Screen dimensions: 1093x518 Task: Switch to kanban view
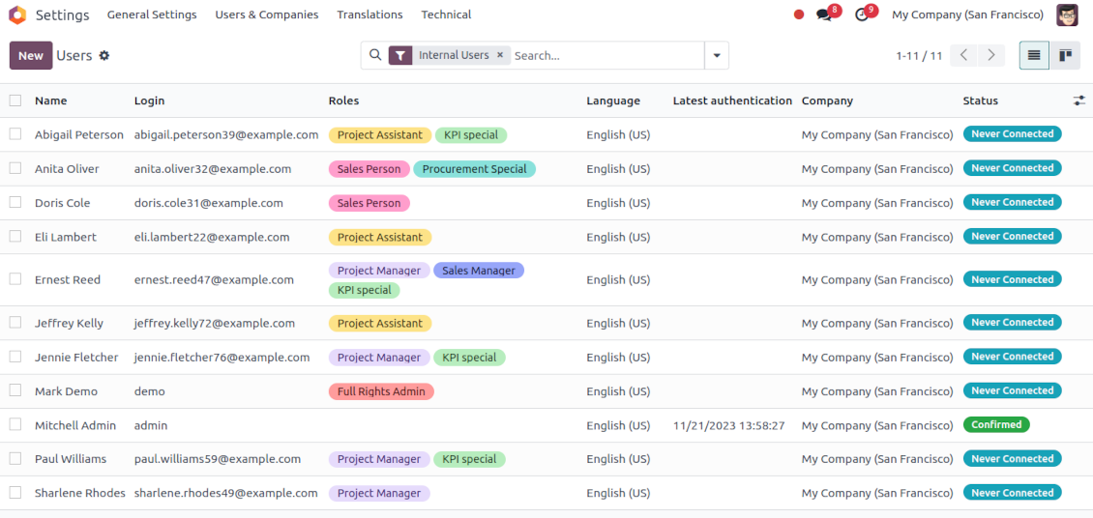1066,56
